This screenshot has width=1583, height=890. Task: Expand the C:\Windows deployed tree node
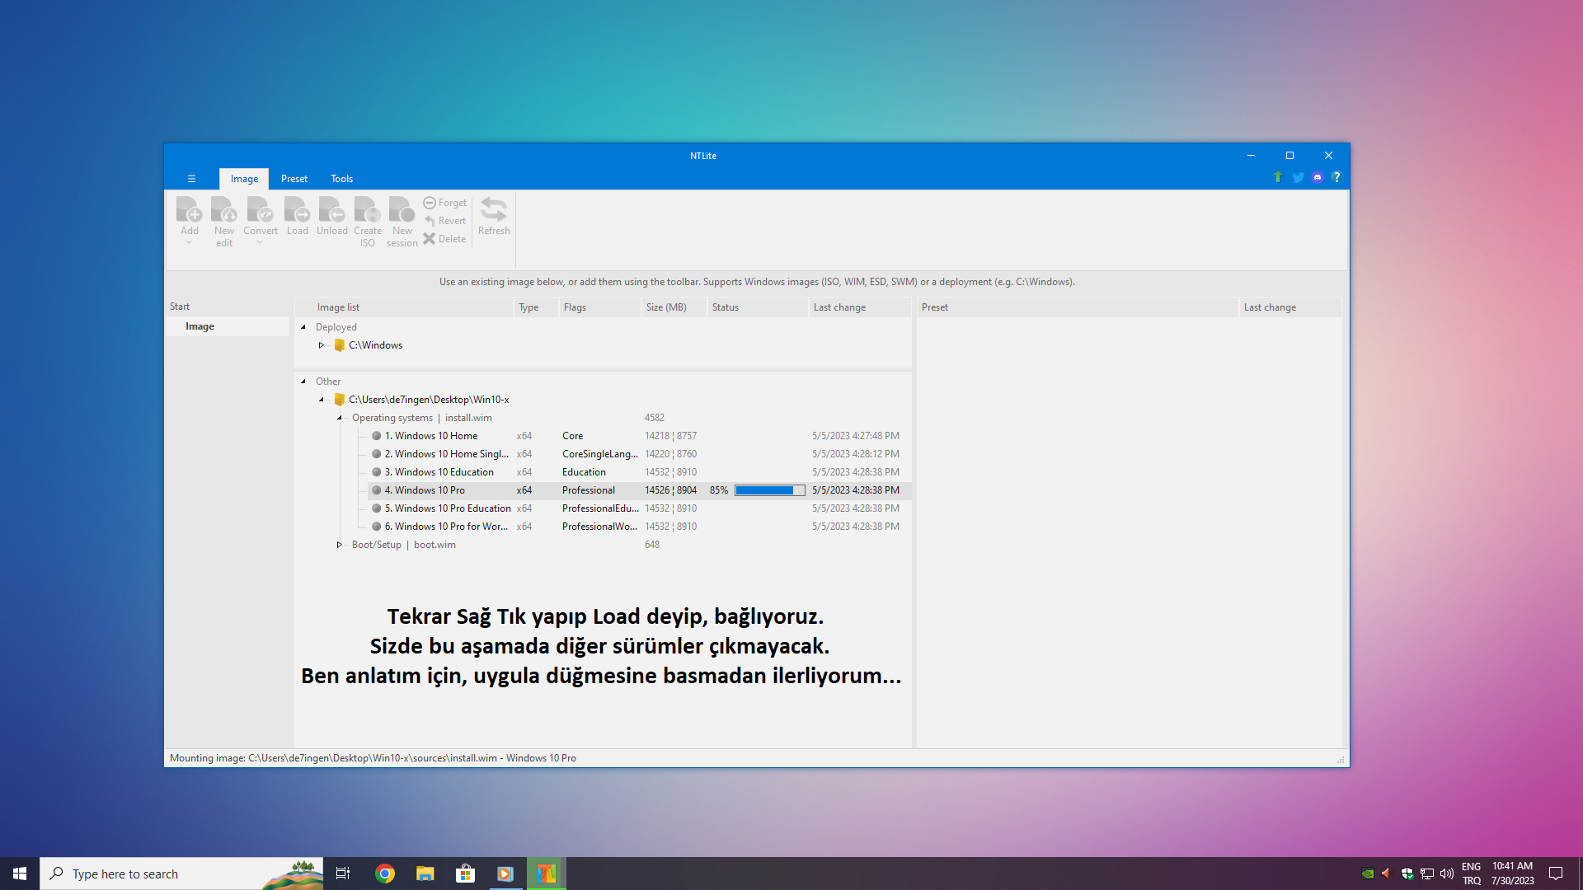pyautogui.click(x=322, y=345)
